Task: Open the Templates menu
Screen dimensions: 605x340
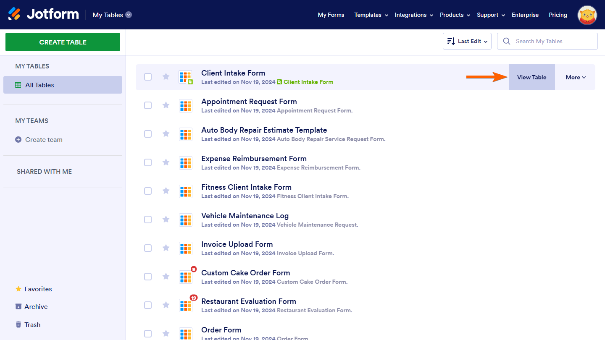Action: point(371,15)
